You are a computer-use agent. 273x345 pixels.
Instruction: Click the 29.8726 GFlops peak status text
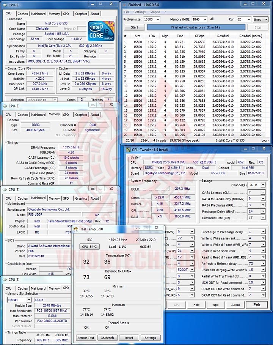click(x=184, y=140)
